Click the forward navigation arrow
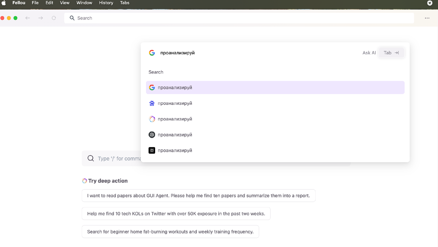438x247 pixels. coord(41,18)
